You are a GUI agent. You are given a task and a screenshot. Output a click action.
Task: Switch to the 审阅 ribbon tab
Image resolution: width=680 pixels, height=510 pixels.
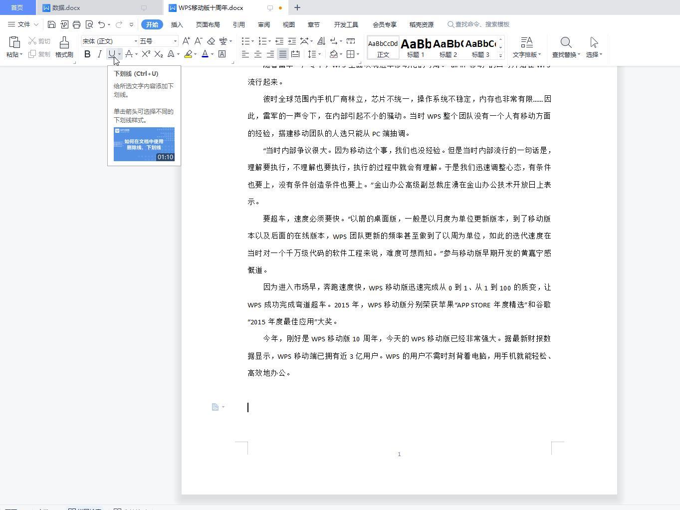coord(263,24)
